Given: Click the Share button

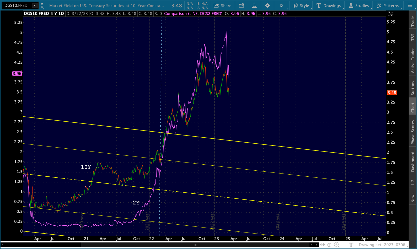Looking at the screenshot, I should click(x=222, y=6).
